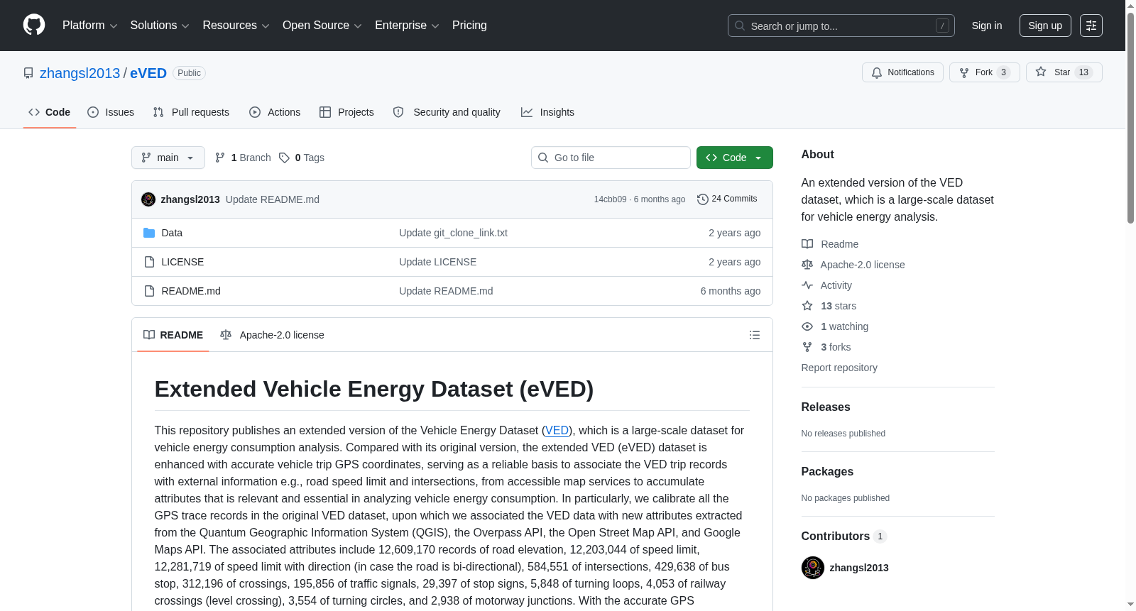Click the LICENSE file icon
Screen dimensions: 1136x611
point(149,262)
